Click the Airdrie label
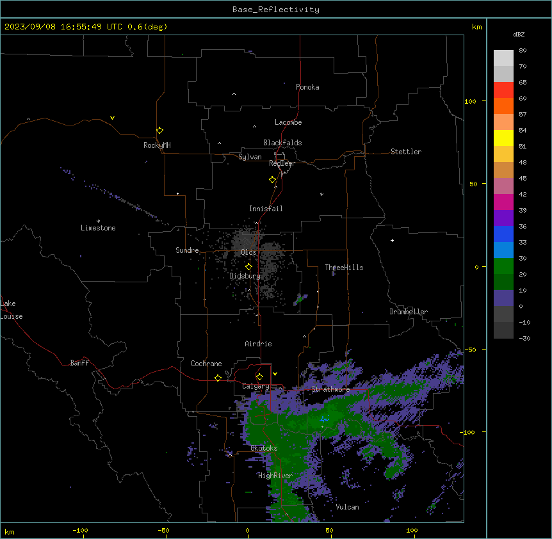552x539 pixels. coord(258,344)
